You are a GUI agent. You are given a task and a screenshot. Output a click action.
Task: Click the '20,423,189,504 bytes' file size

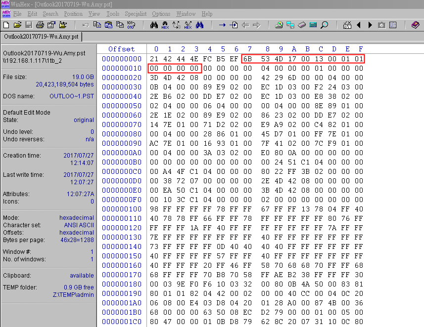(x=65, y=84)
